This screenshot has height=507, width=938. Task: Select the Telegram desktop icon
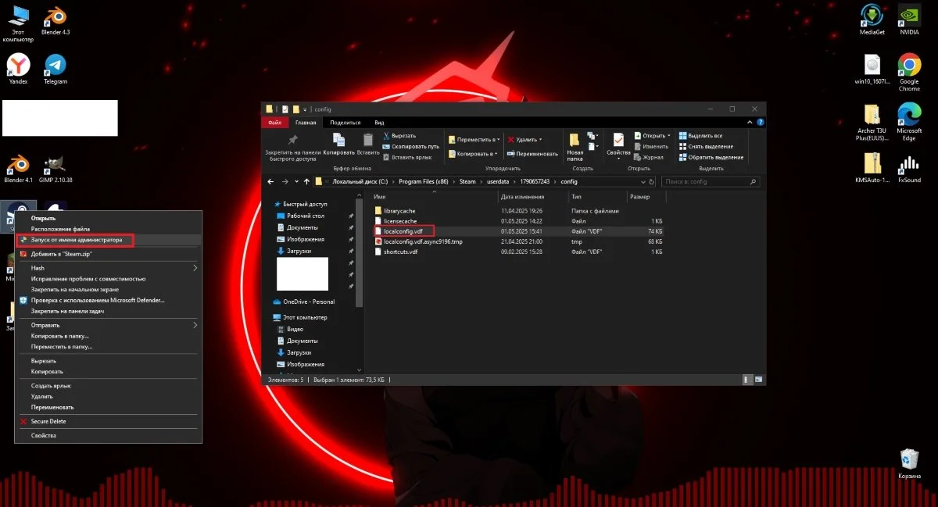point(55,70)
